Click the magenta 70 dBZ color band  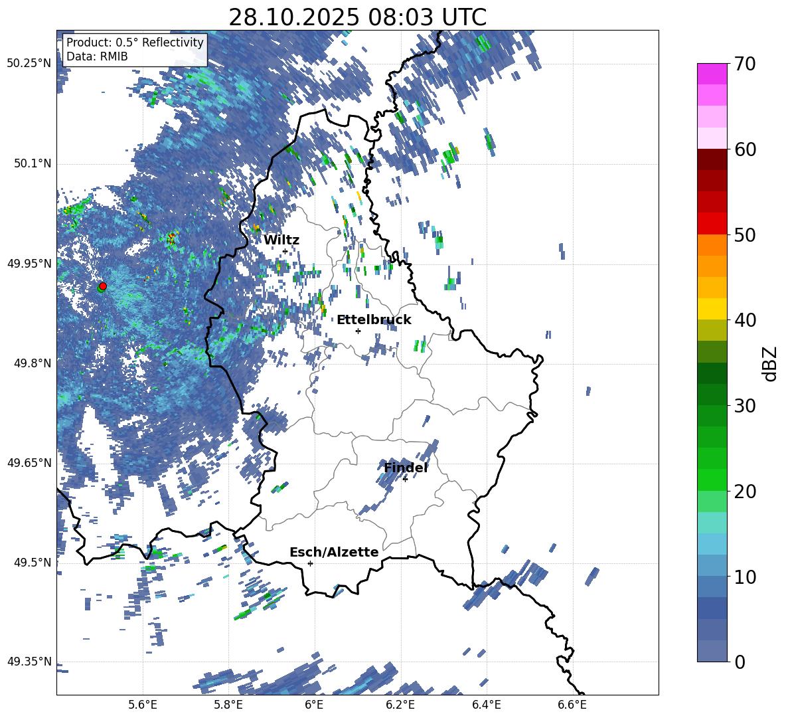tap(712, 74)
